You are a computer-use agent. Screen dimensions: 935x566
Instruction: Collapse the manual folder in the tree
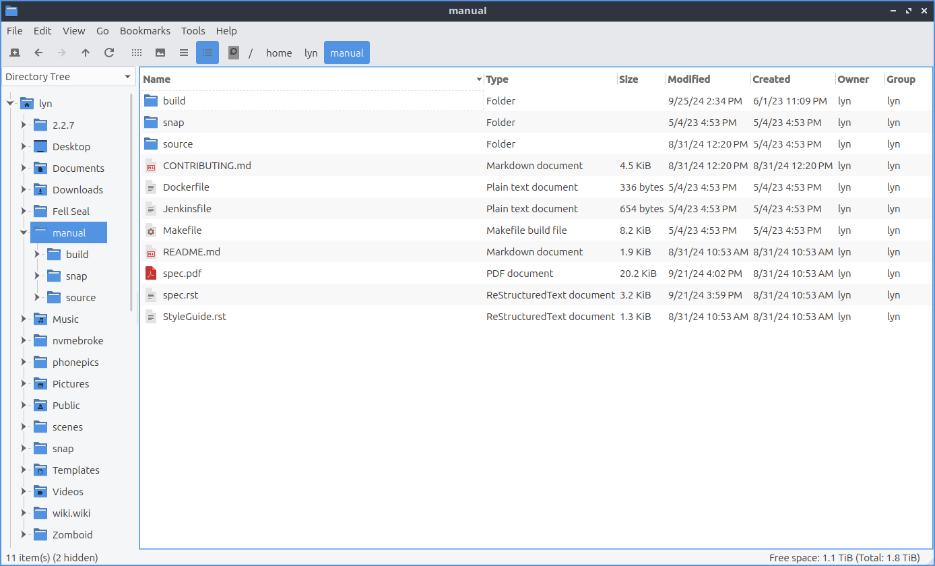(x=24, y=232)
